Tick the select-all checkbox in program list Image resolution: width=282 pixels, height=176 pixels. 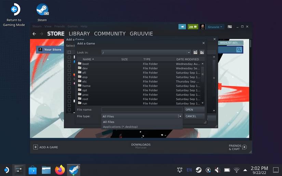pos(69,52)
